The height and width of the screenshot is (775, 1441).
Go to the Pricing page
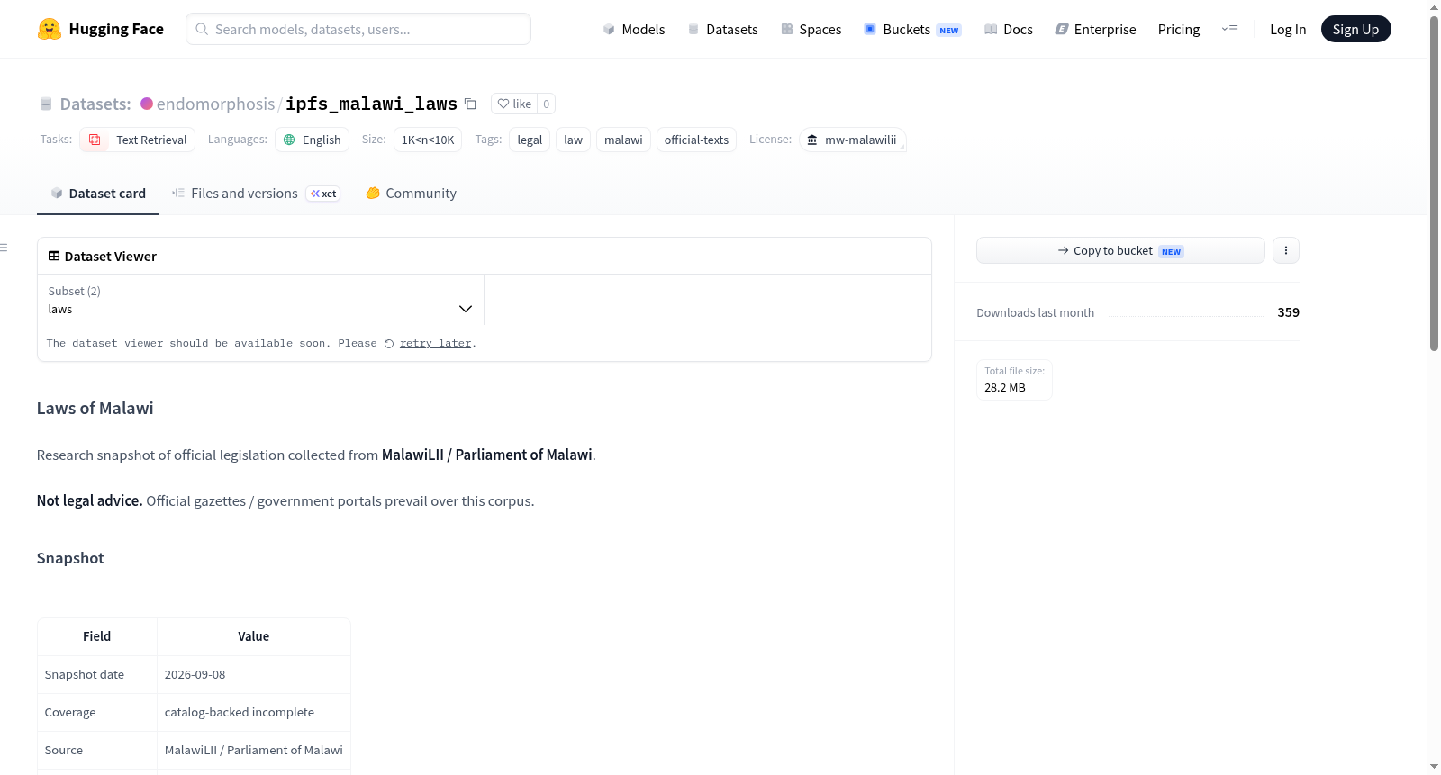[x=1179, y=29]
